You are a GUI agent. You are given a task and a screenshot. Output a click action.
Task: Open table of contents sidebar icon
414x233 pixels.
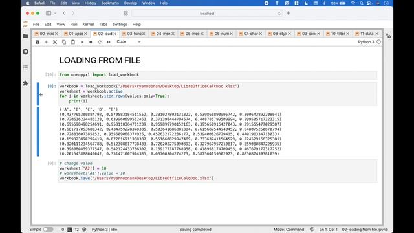(26, 67)
